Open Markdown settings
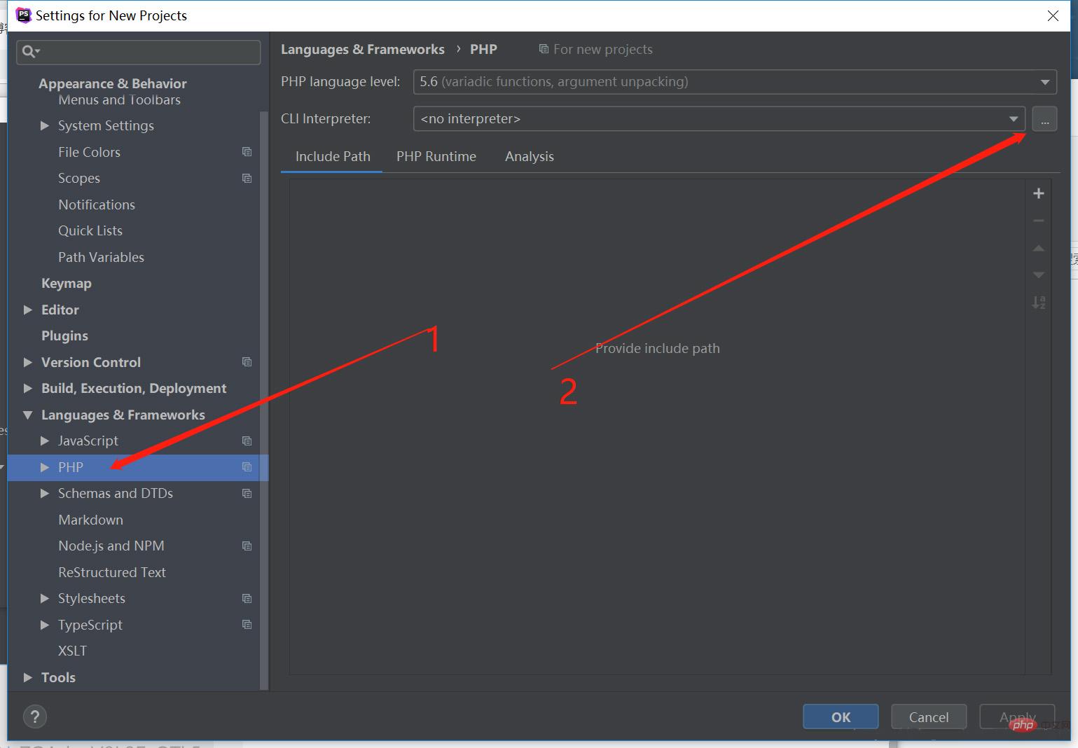This screenshot has width=1078, height=748. 90,520
